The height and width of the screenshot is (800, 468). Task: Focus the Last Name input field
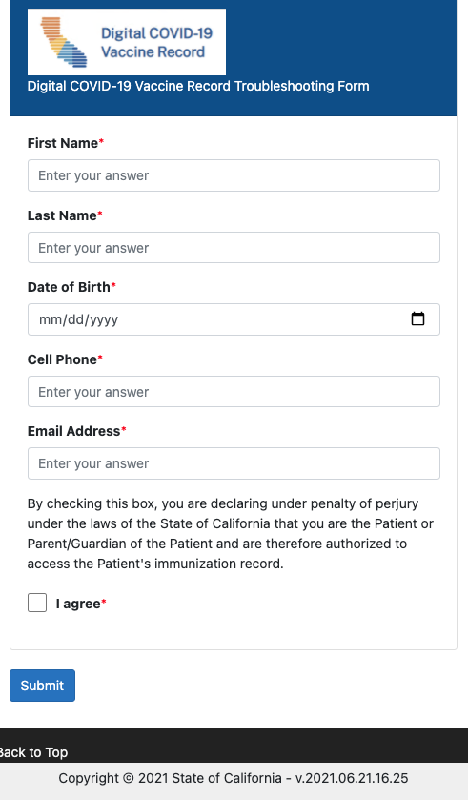point(234,248)
